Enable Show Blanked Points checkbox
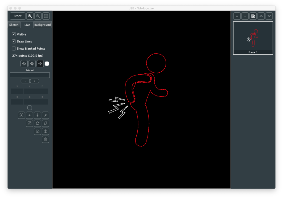Image resolution: width=283 pixels, height=198 pixels. 14,49
